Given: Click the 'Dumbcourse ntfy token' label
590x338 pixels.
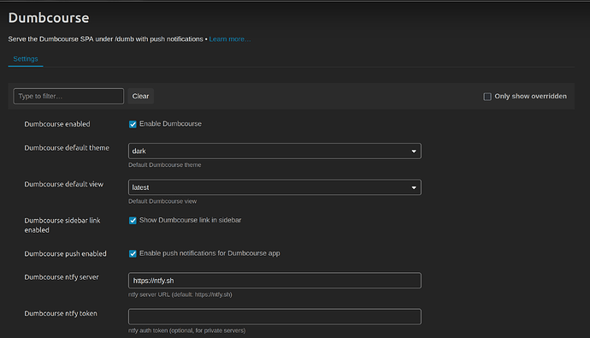Looking at the screenshot, I should (x=61, y=313).
